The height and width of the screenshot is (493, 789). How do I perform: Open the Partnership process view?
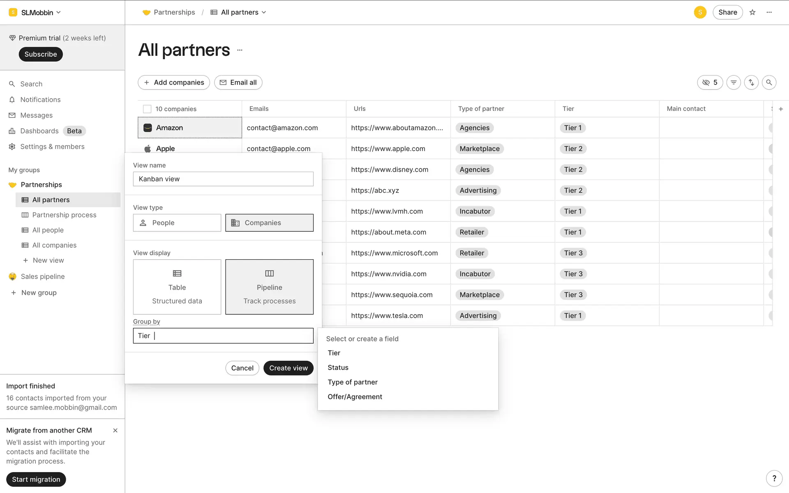tap(64, 215)
